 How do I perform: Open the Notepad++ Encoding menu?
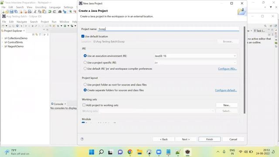point(41,7)
